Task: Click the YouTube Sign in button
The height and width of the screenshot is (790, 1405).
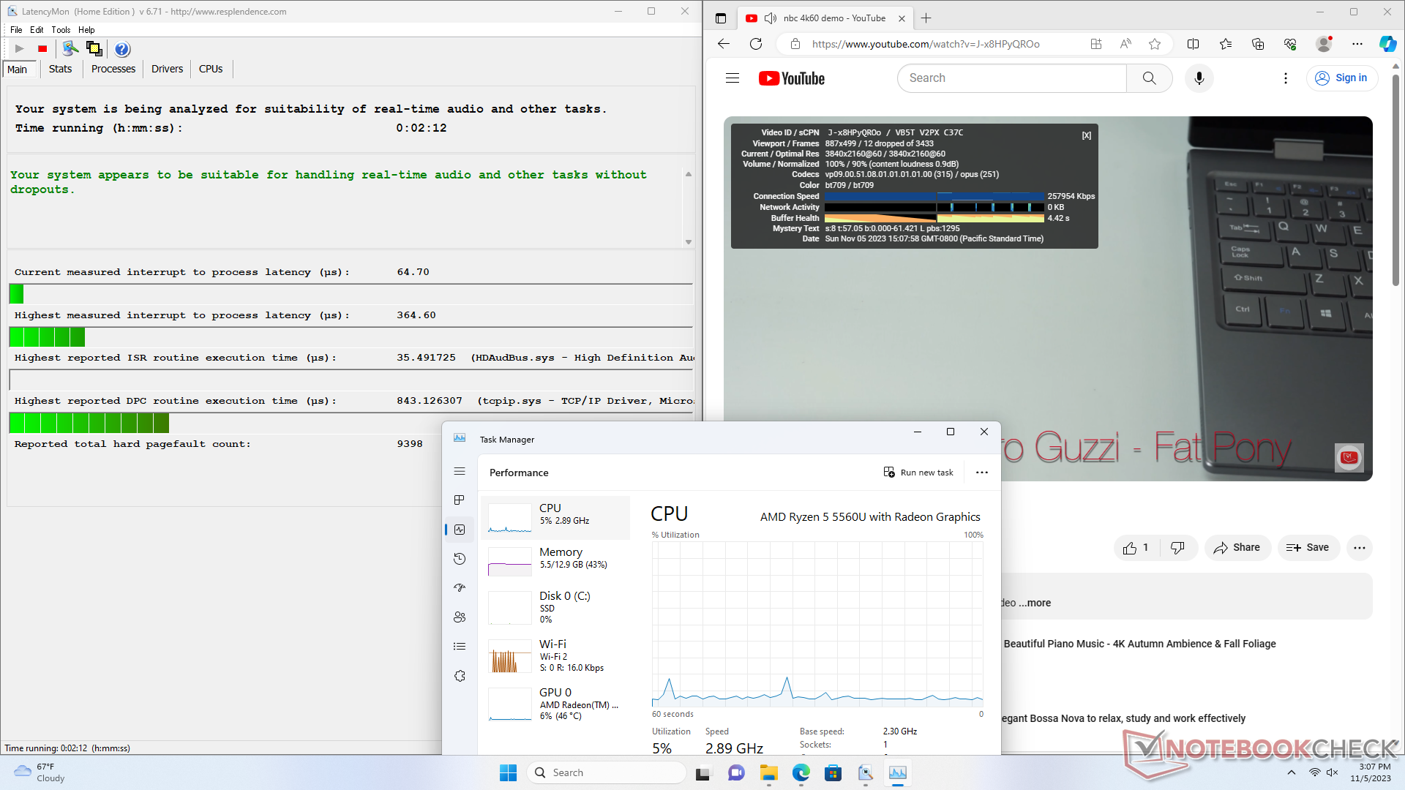Action: tap(1342, 78)
